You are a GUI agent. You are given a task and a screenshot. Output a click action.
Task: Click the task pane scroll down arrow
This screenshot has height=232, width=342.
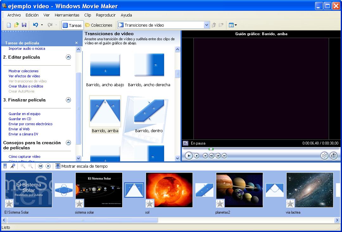79,158
